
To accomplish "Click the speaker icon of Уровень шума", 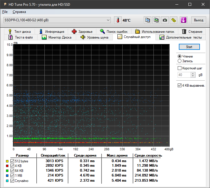I will click(83, 37).
